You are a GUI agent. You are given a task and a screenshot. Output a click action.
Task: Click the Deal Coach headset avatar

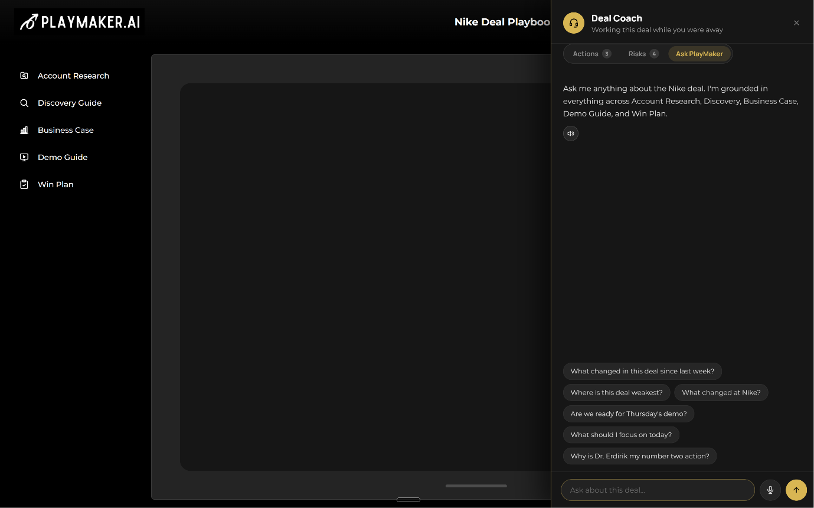point(574,23)
